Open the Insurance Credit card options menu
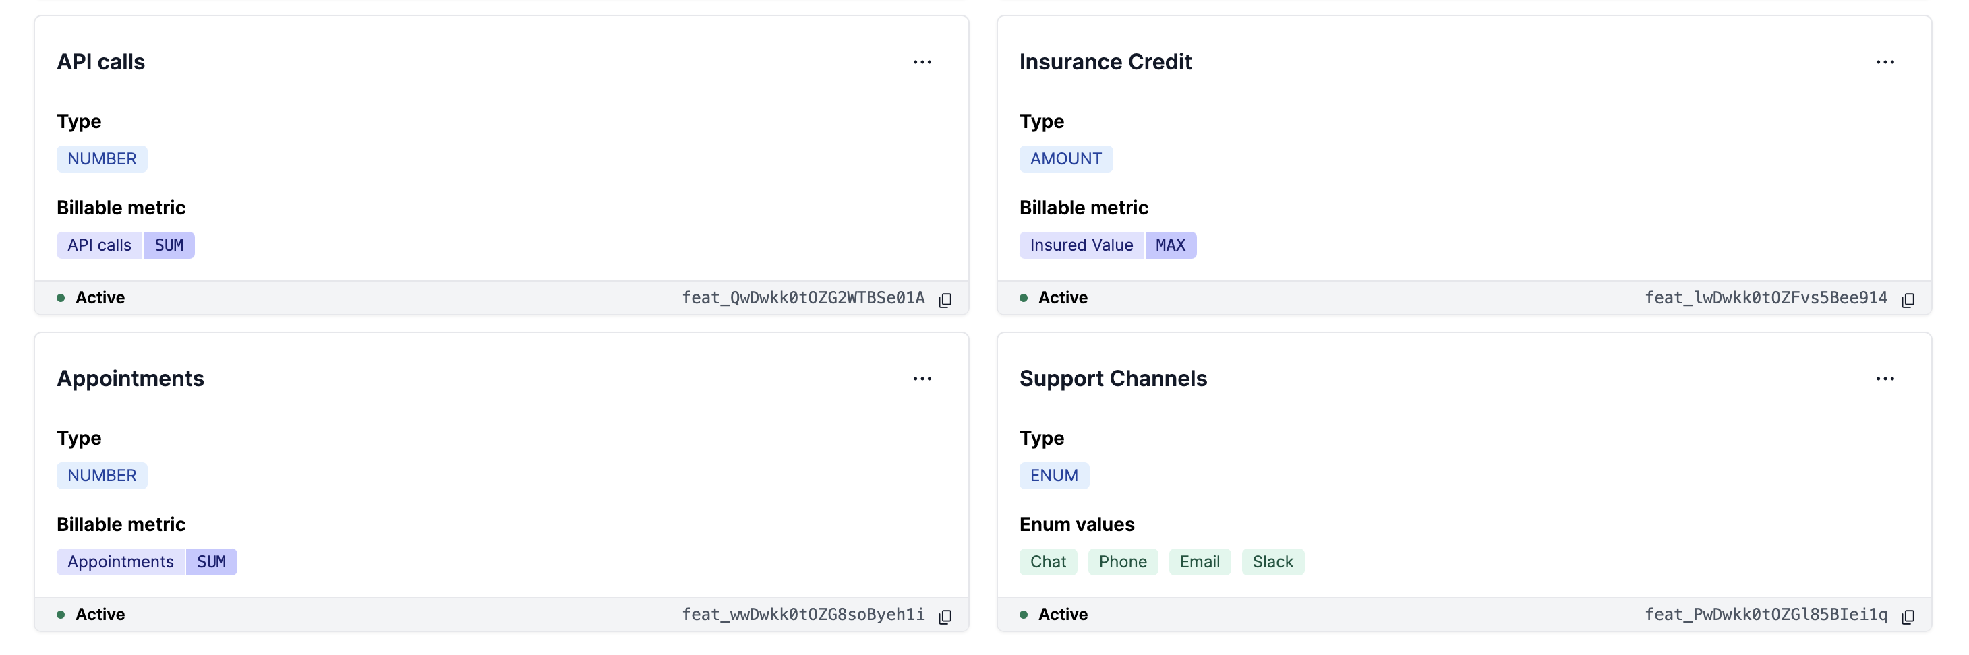The height and width of the screenshot is (655, 1969). (x=1884, y=62)
